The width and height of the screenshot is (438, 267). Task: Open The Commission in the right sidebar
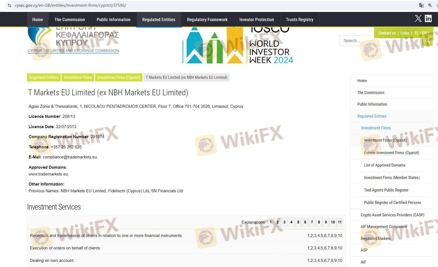pos(392,93)
